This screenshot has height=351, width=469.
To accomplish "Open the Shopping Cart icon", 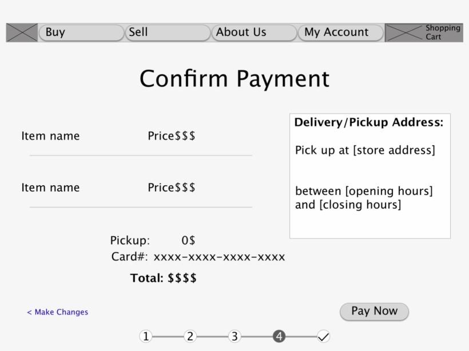I will [x=424, y=33].
